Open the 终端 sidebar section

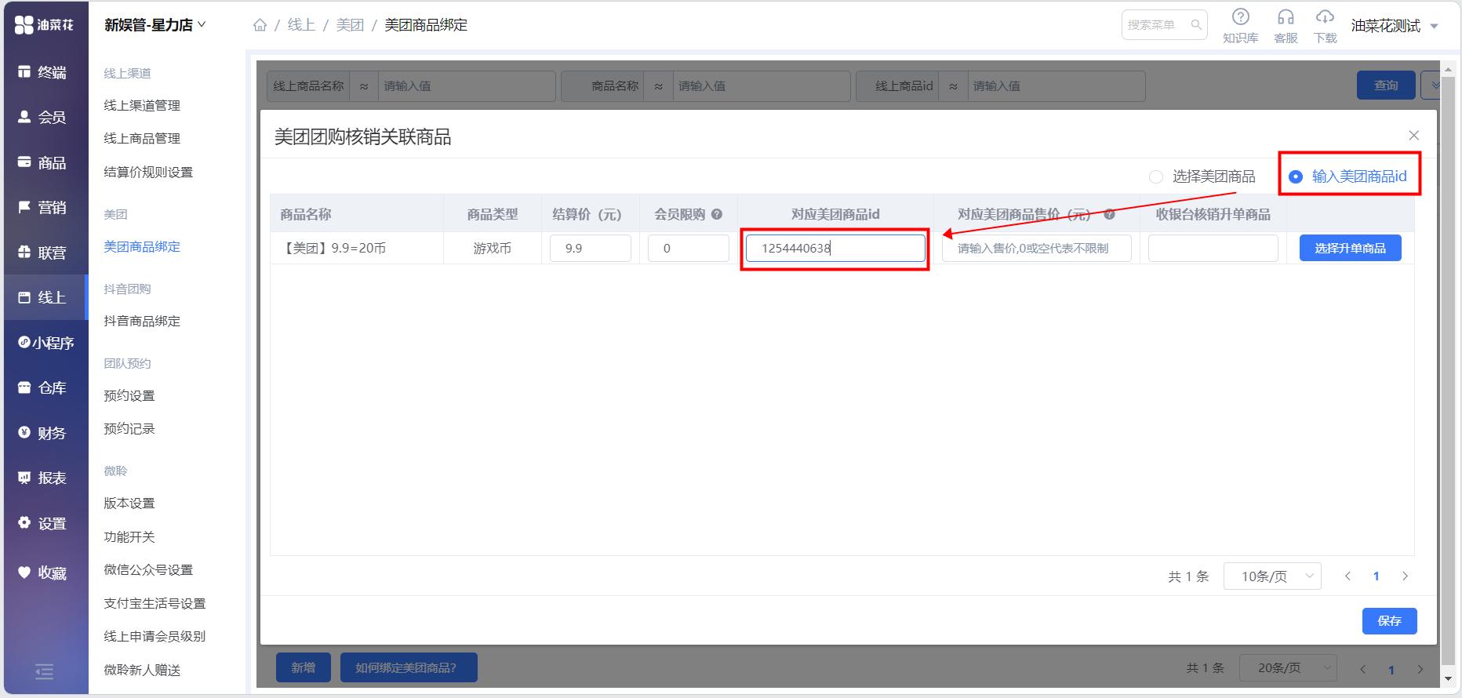[44, 72]
